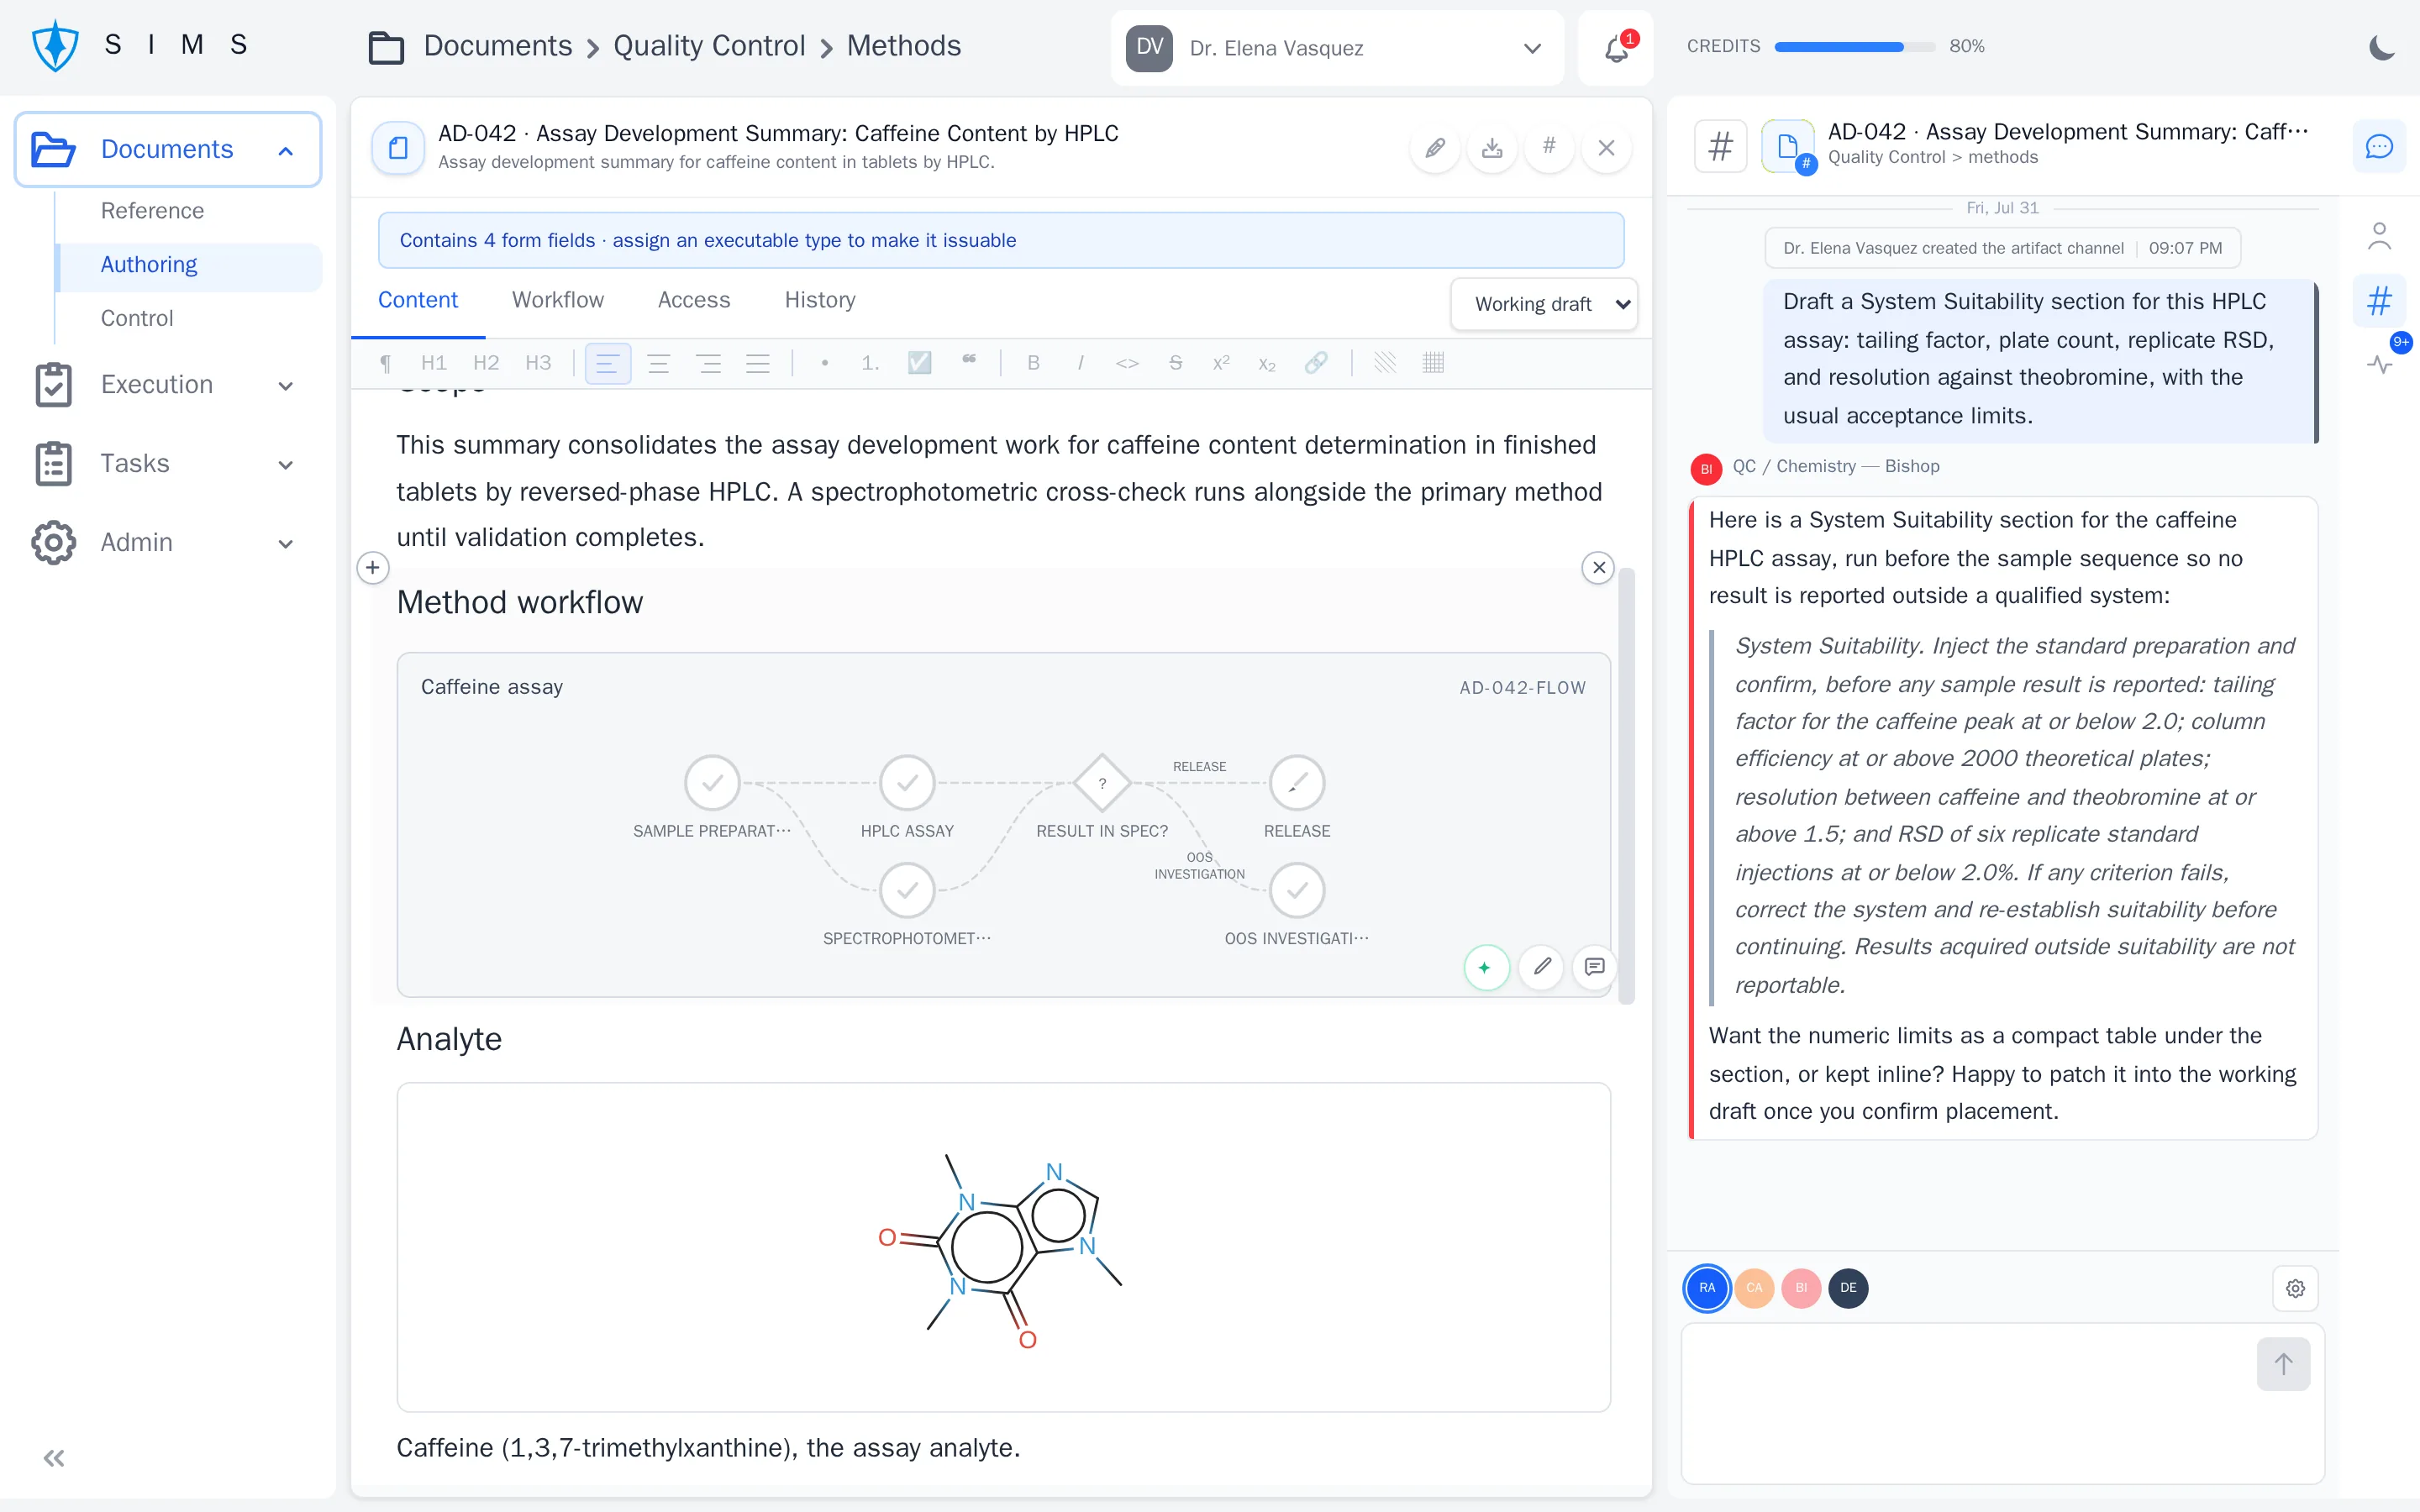Screen dimensions: 2420x1512
Task: Switch to the Access tab
Action: [x=694, y=300]
